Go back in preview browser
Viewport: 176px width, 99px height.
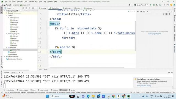(x=138, y=12)
